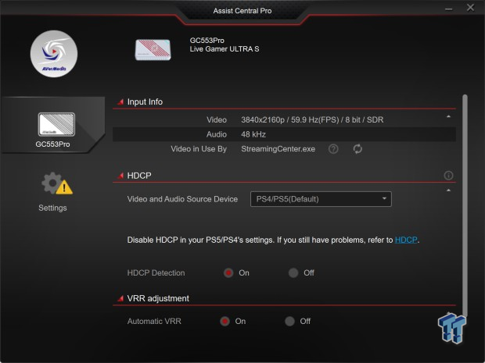Click the GC553Pro device name at top

207,41
